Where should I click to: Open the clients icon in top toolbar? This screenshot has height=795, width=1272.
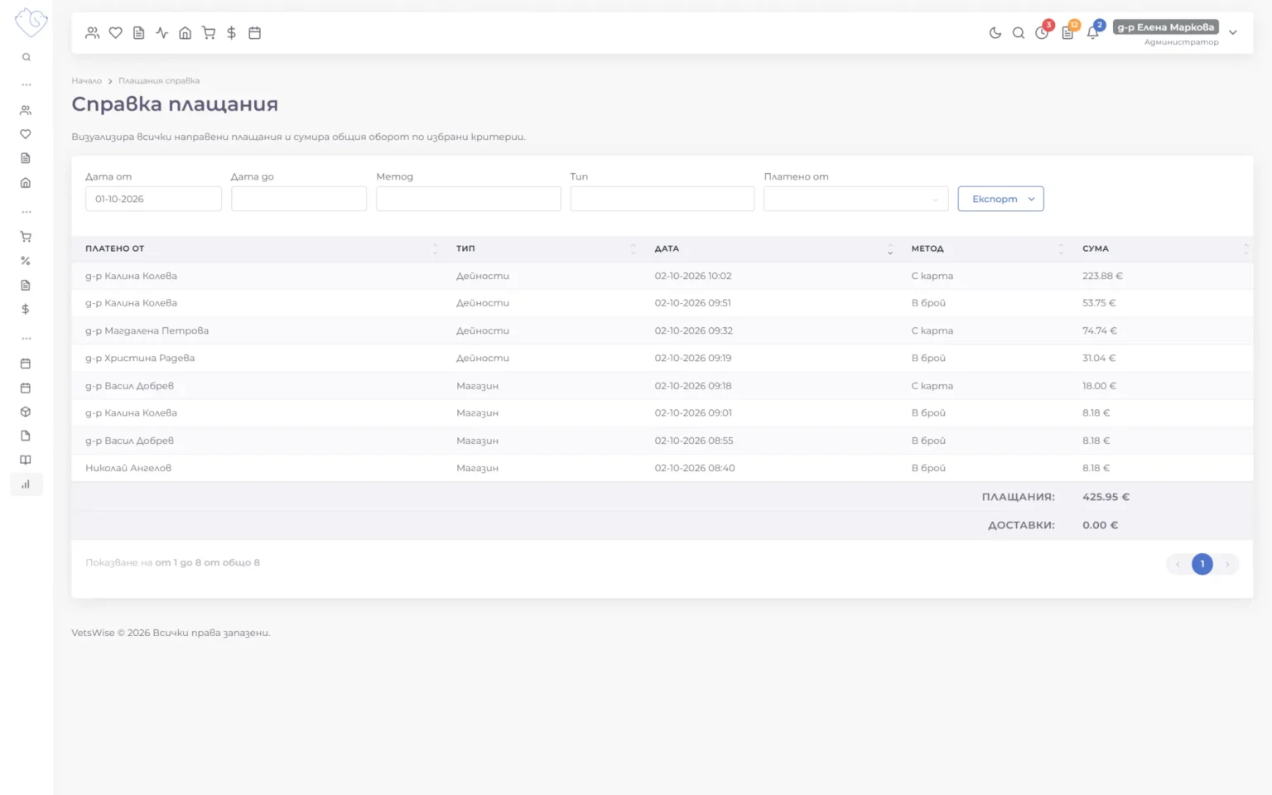(x=92, y=33)
